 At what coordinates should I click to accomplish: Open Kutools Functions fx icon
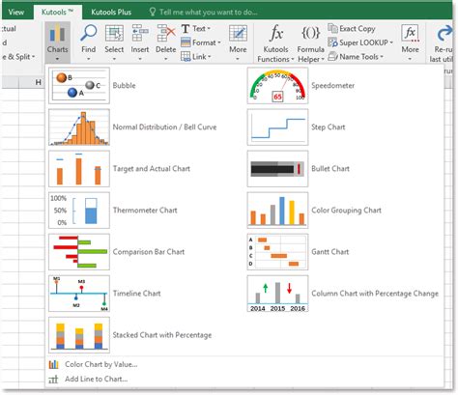(276, 33)
